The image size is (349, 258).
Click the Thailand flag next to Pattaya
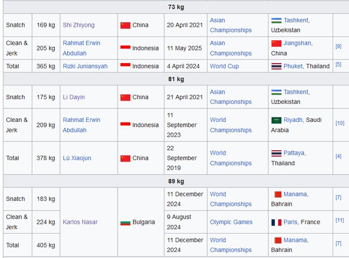(x=276, y=153)
